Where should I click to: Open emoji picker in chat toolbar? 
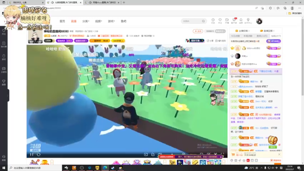coord(232,160)
